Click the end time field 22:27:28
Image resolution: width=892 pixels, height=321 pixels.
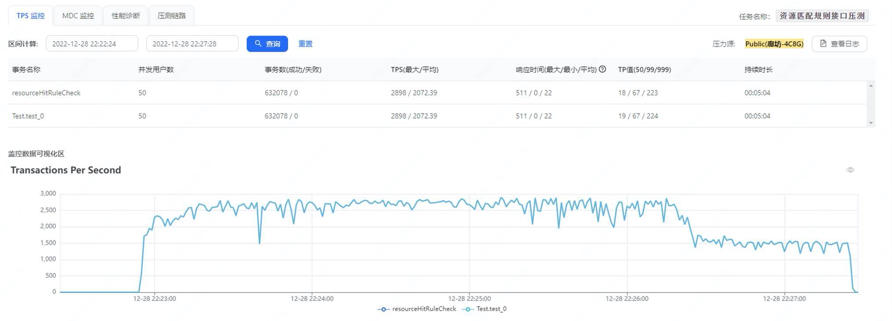tap(192, 44)
